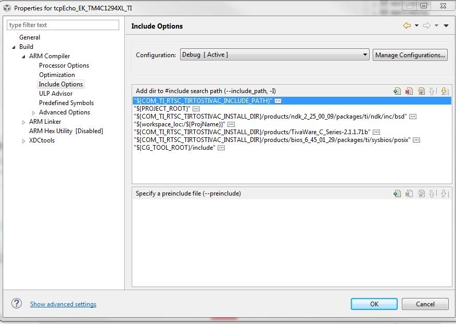The width and height of the screenshot is (456, 324).
Task: Open Show advanced settings link
Action: [x=63, y=304]
